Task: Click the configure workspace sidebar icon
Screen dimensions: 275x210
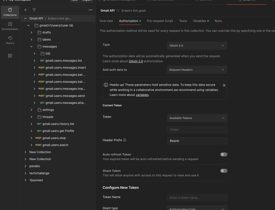Action: [10, 56]
